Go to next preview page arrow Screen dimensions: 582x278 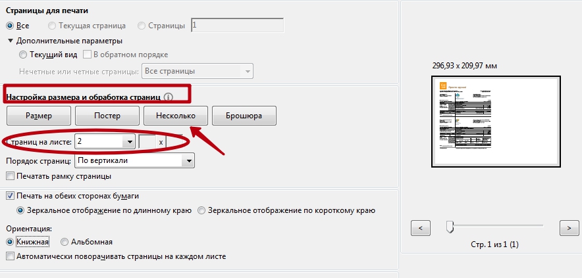point(569,227)
